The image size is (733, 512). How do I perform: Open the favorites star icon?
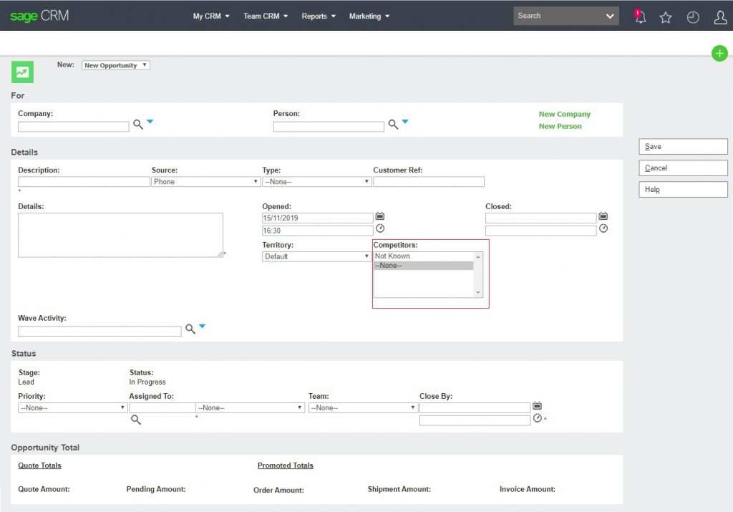click(666, 18)
